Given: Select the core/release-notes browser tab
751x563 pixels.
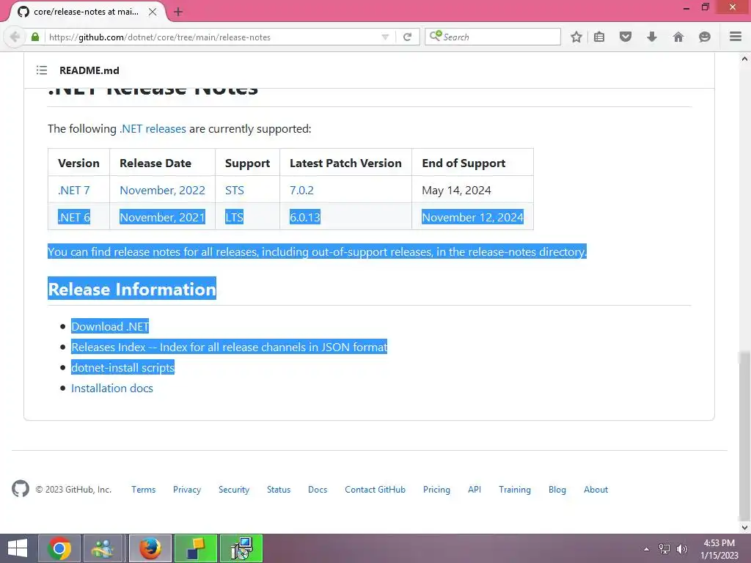Looking at the screenshot, I should click(x=85, y=12).
